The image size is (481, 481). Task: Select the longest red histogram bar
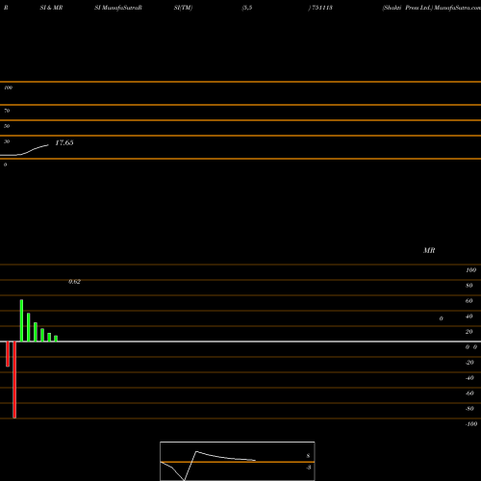tap(14, 380)
